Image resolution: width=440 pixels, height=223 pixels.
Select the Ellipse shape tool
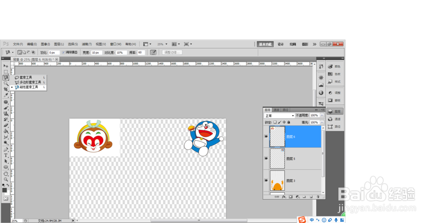(6, 167)
